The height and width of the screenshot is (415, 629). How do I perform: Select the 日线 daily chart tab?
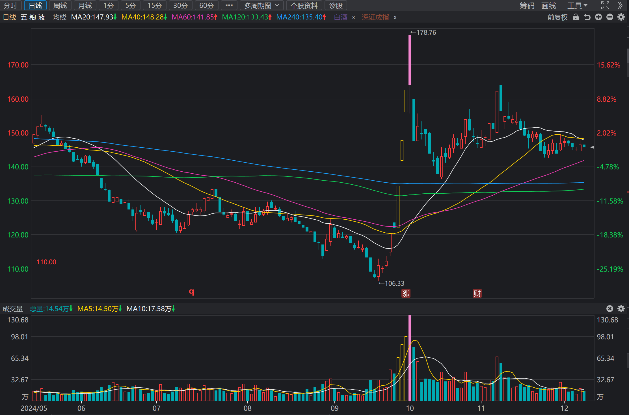tap(35, 5)
